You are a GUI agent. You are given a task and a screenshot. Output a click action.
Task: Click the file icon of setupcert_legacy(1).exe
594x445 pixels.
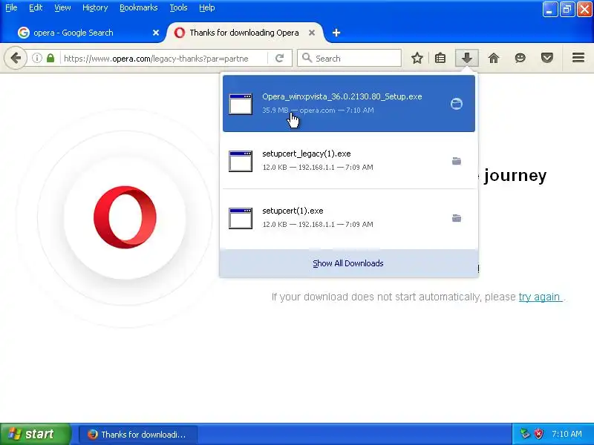point(241,161)
